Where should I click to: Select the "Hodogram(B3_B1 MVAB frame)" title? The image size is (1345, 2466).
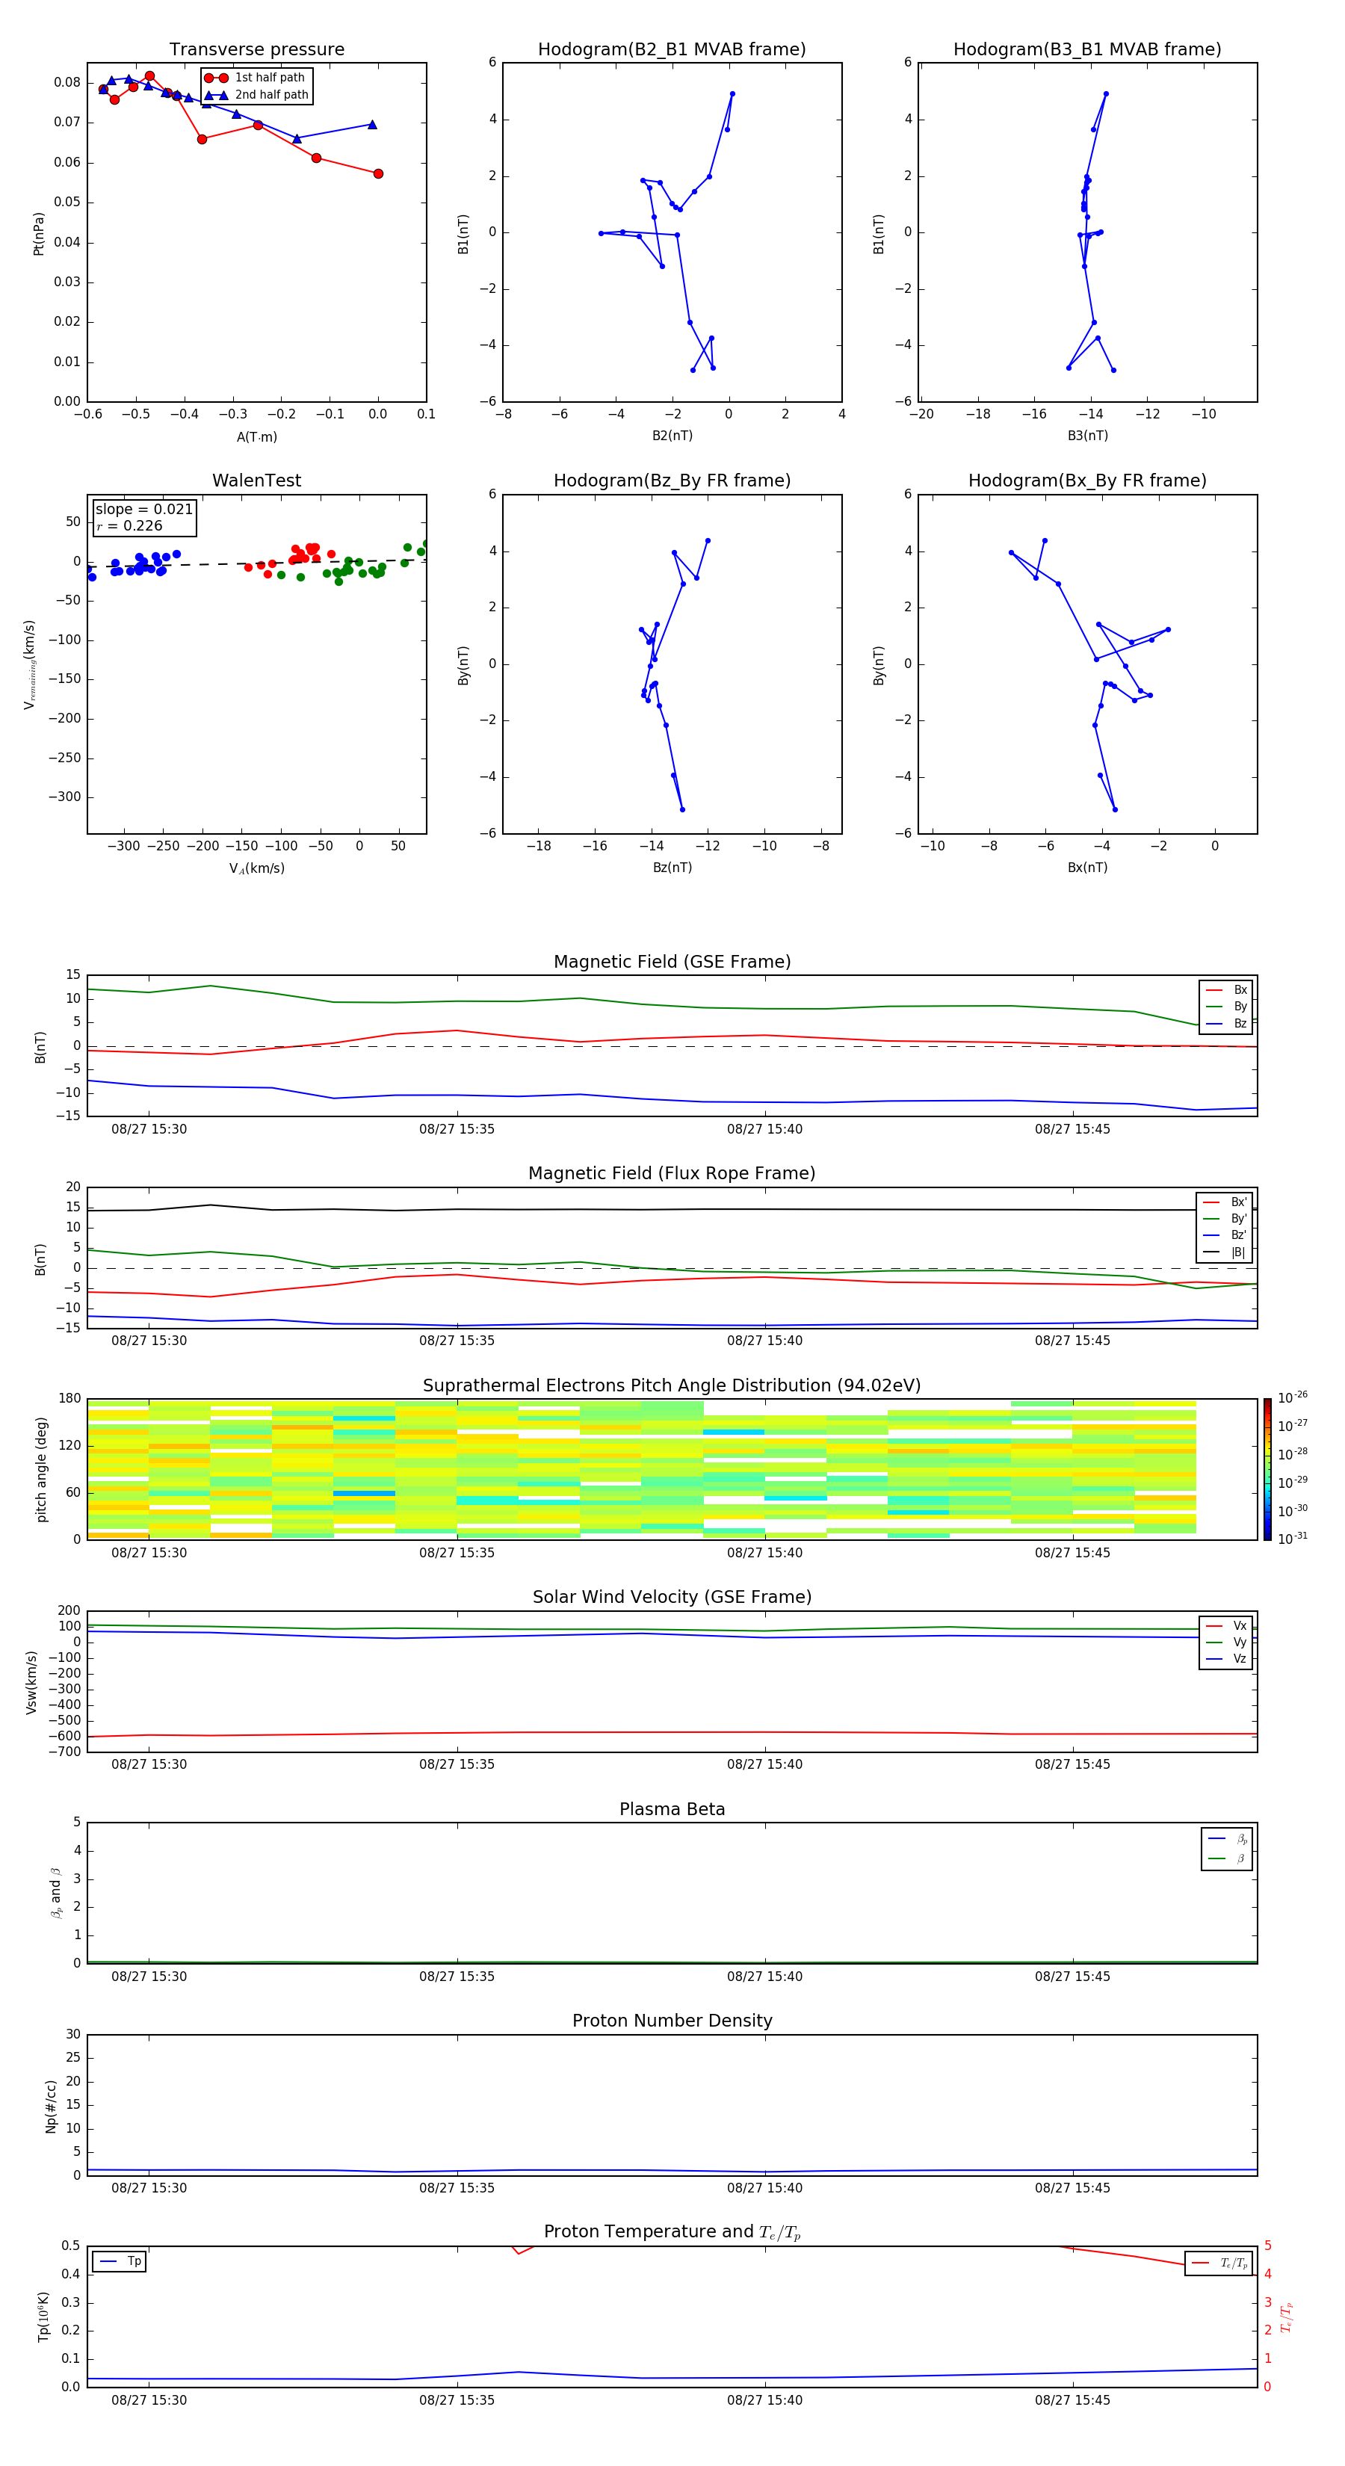tap(1087, 50)
